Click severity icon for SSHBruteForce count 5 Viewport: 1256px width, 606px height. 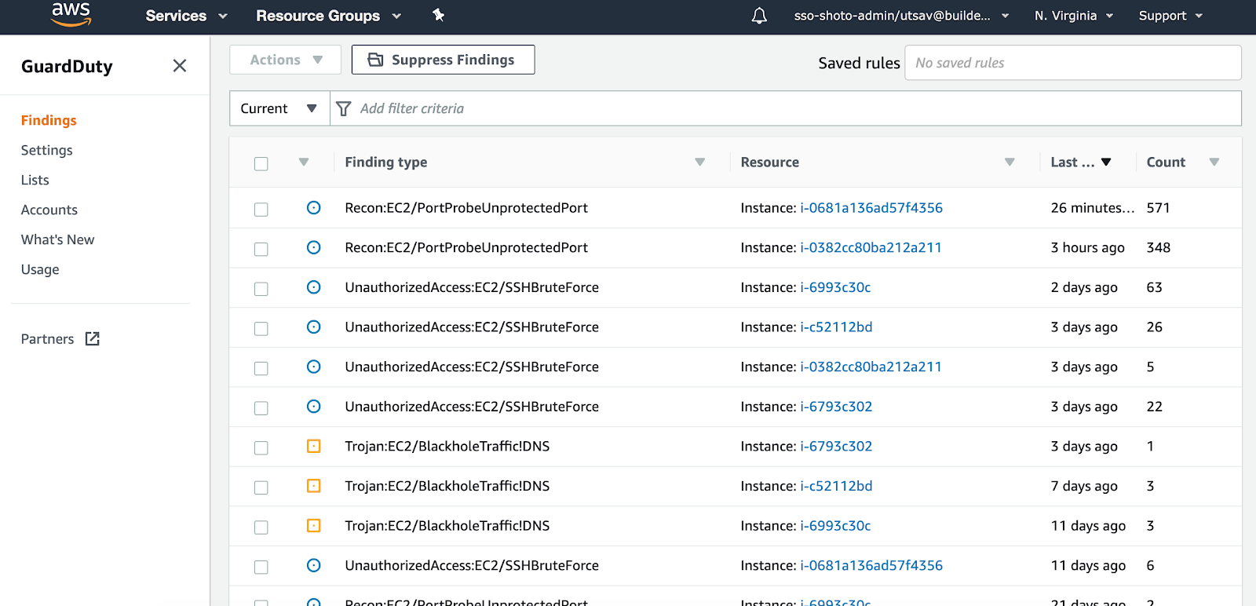click(313, 367)
